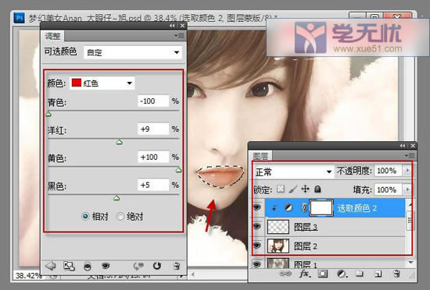Click the left arrow of horizontal scrollbar
Image resolution: width=430 pixels, height=290 pixels.
(x=193, y=274)
